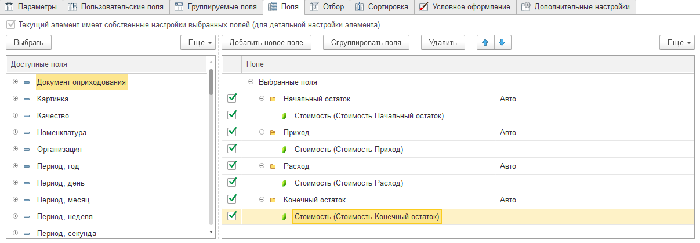The image size is (700, 243).
Task: Click Сгруппировать поля button
Action: pos(366,42)
